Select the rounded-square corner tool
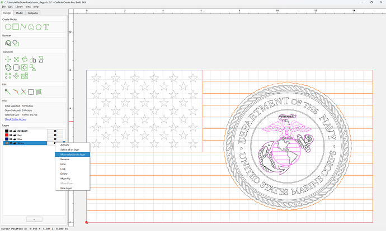The image size is (386, 231). pyautogui.click(x=16, y=68)
